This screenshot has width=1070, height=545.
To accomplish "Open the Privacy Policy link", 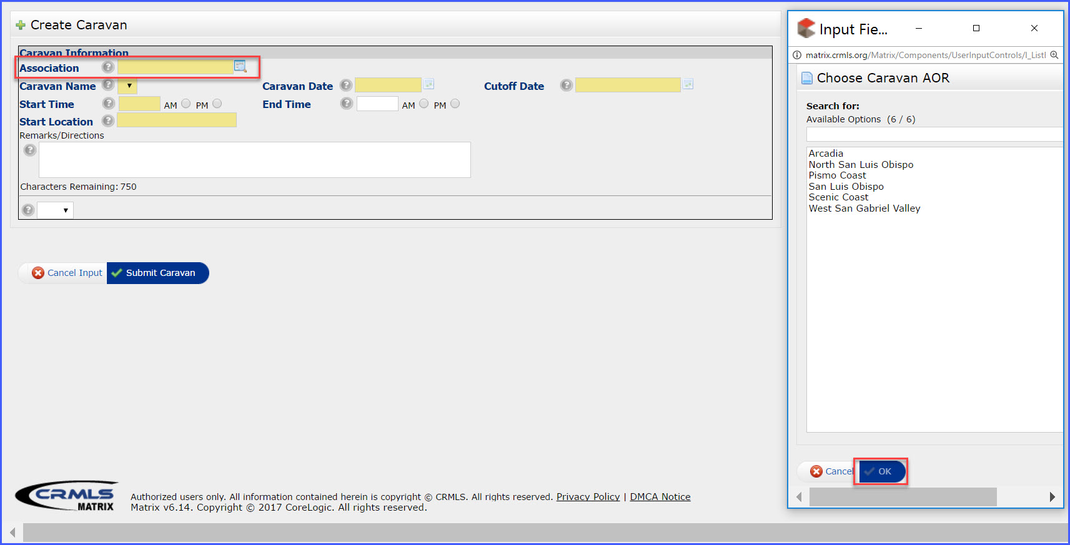I will [588, 497].
